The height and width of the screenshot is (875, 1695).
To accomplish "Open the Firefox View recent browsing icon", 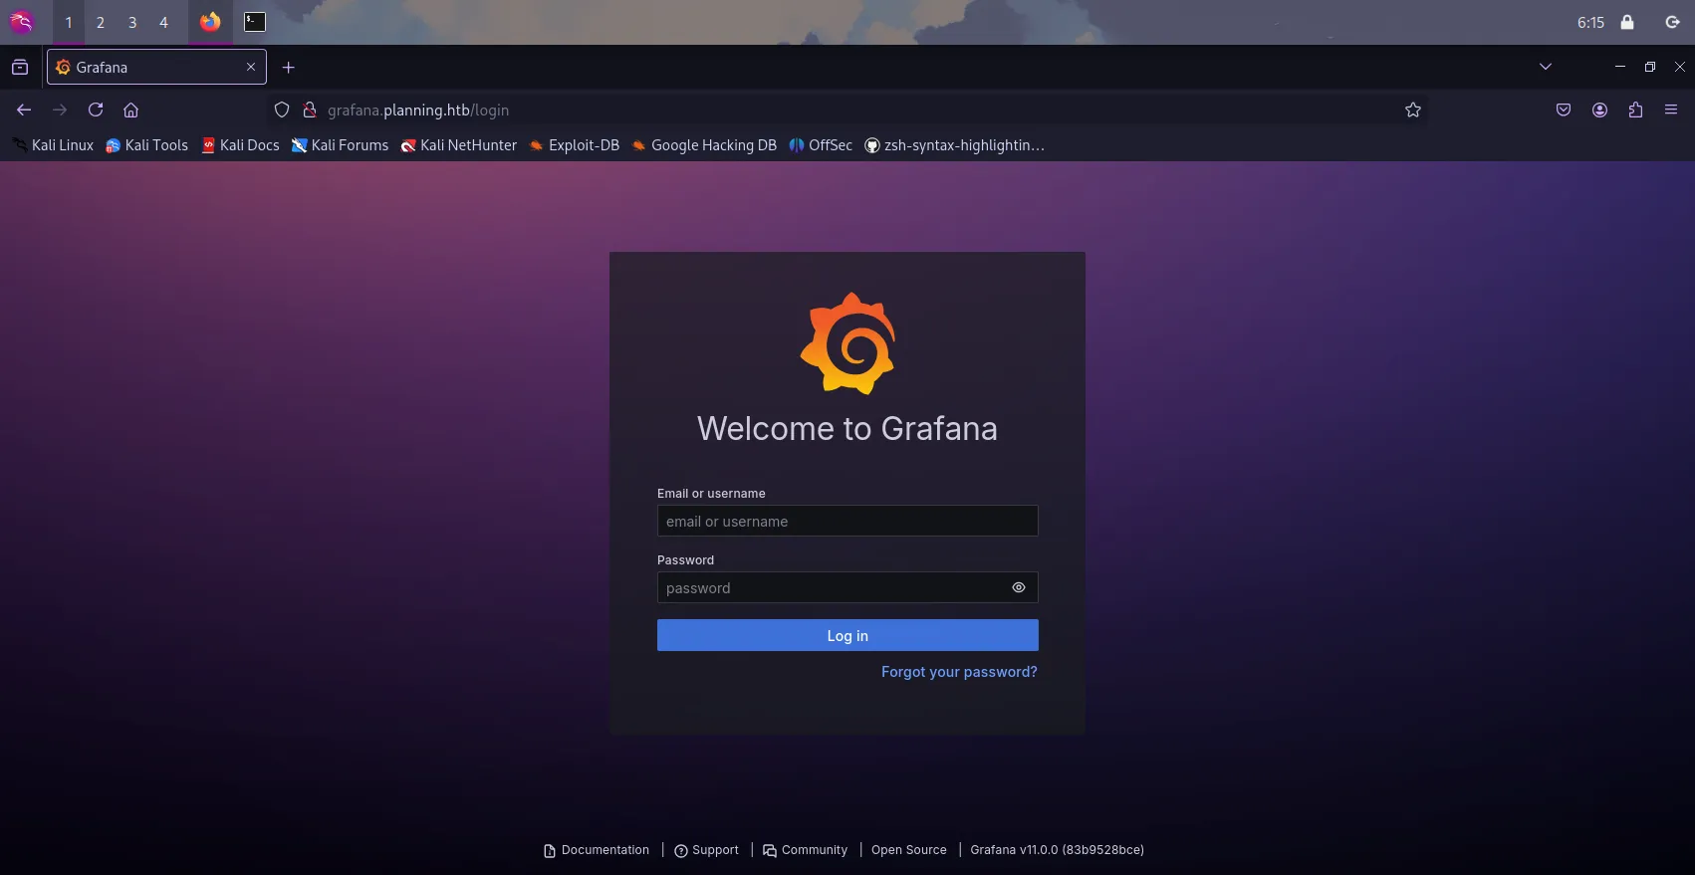I will pyautogui.click(x=20, y=67).
